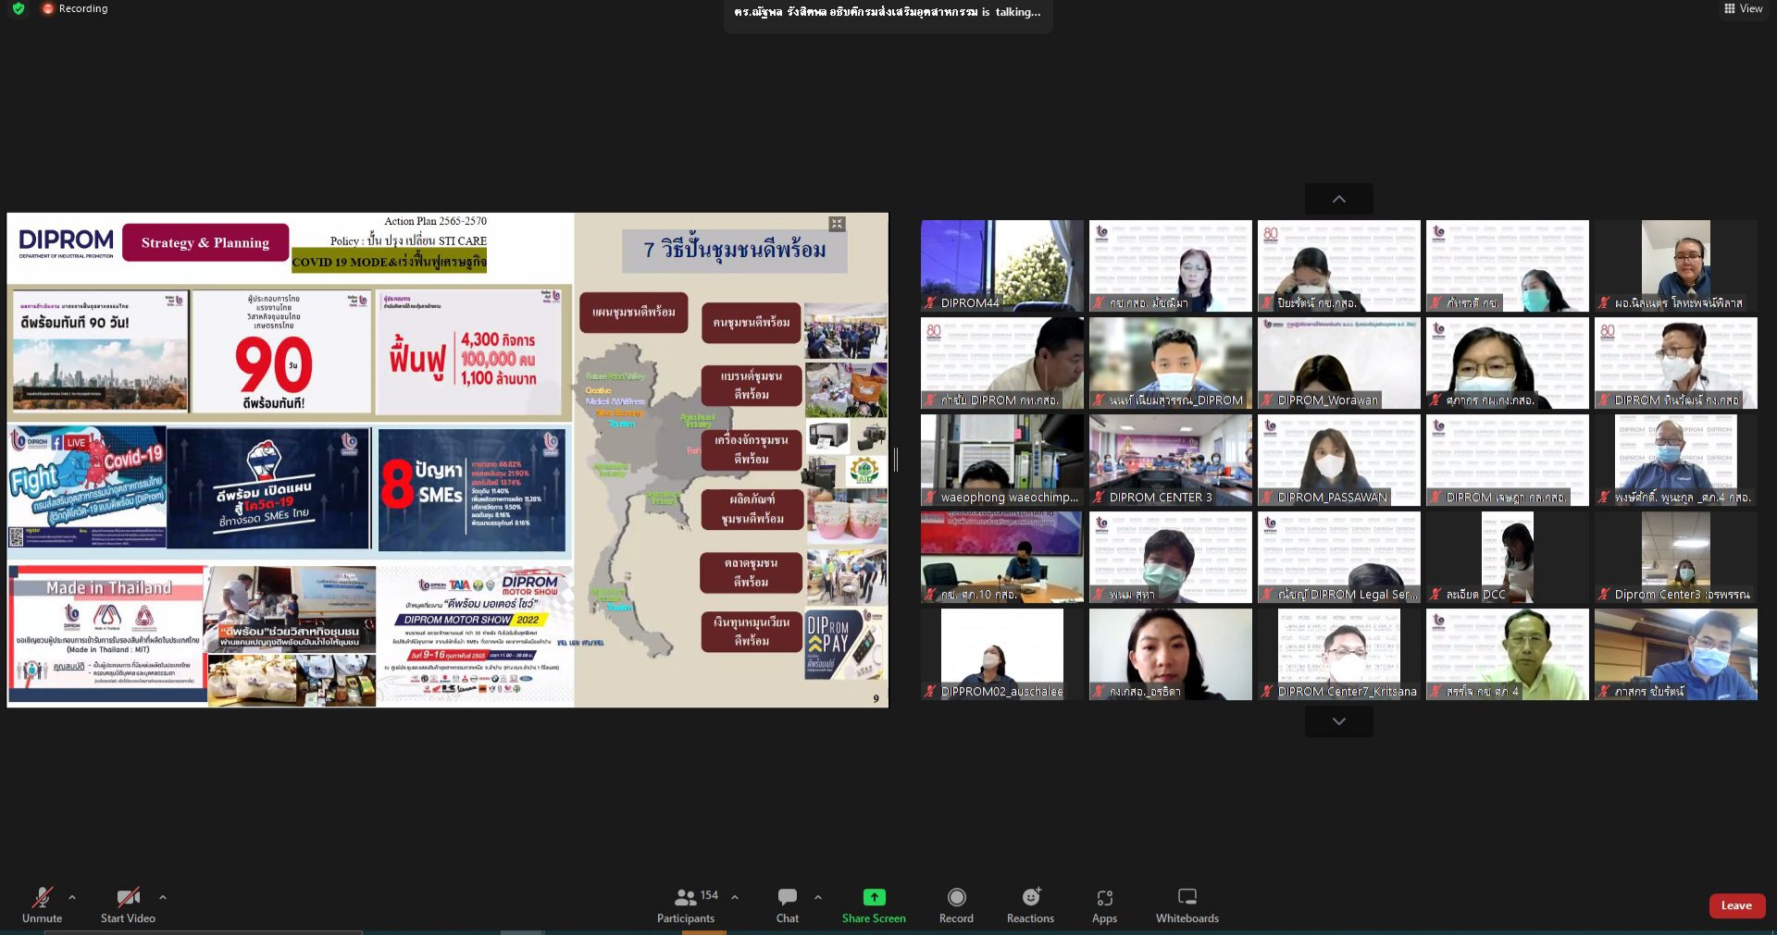This screenshot has height=935, width=1777.
Task: Click muted mic icon on DCC tile
Action: click(x=1435, y=594)
